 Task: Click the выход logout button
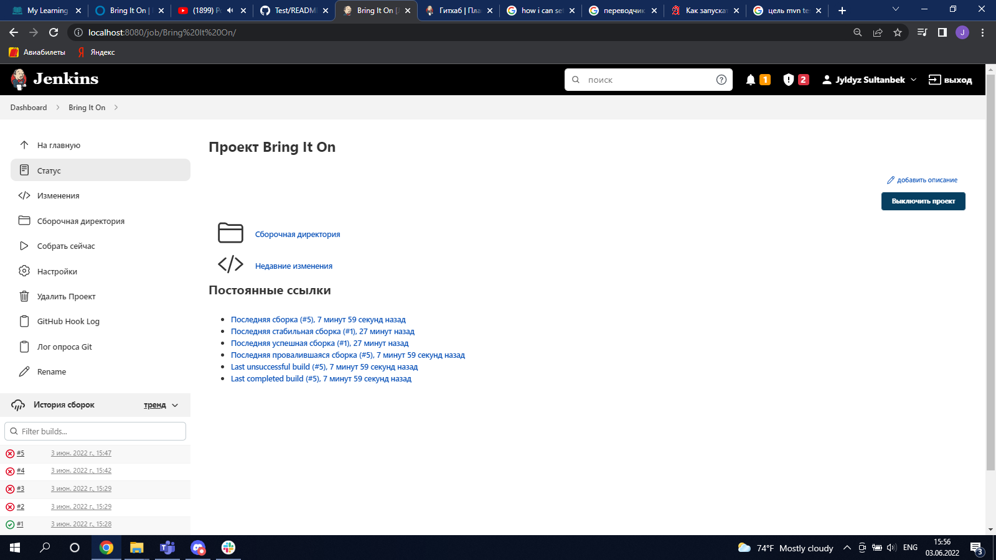(x=950, y=80)
